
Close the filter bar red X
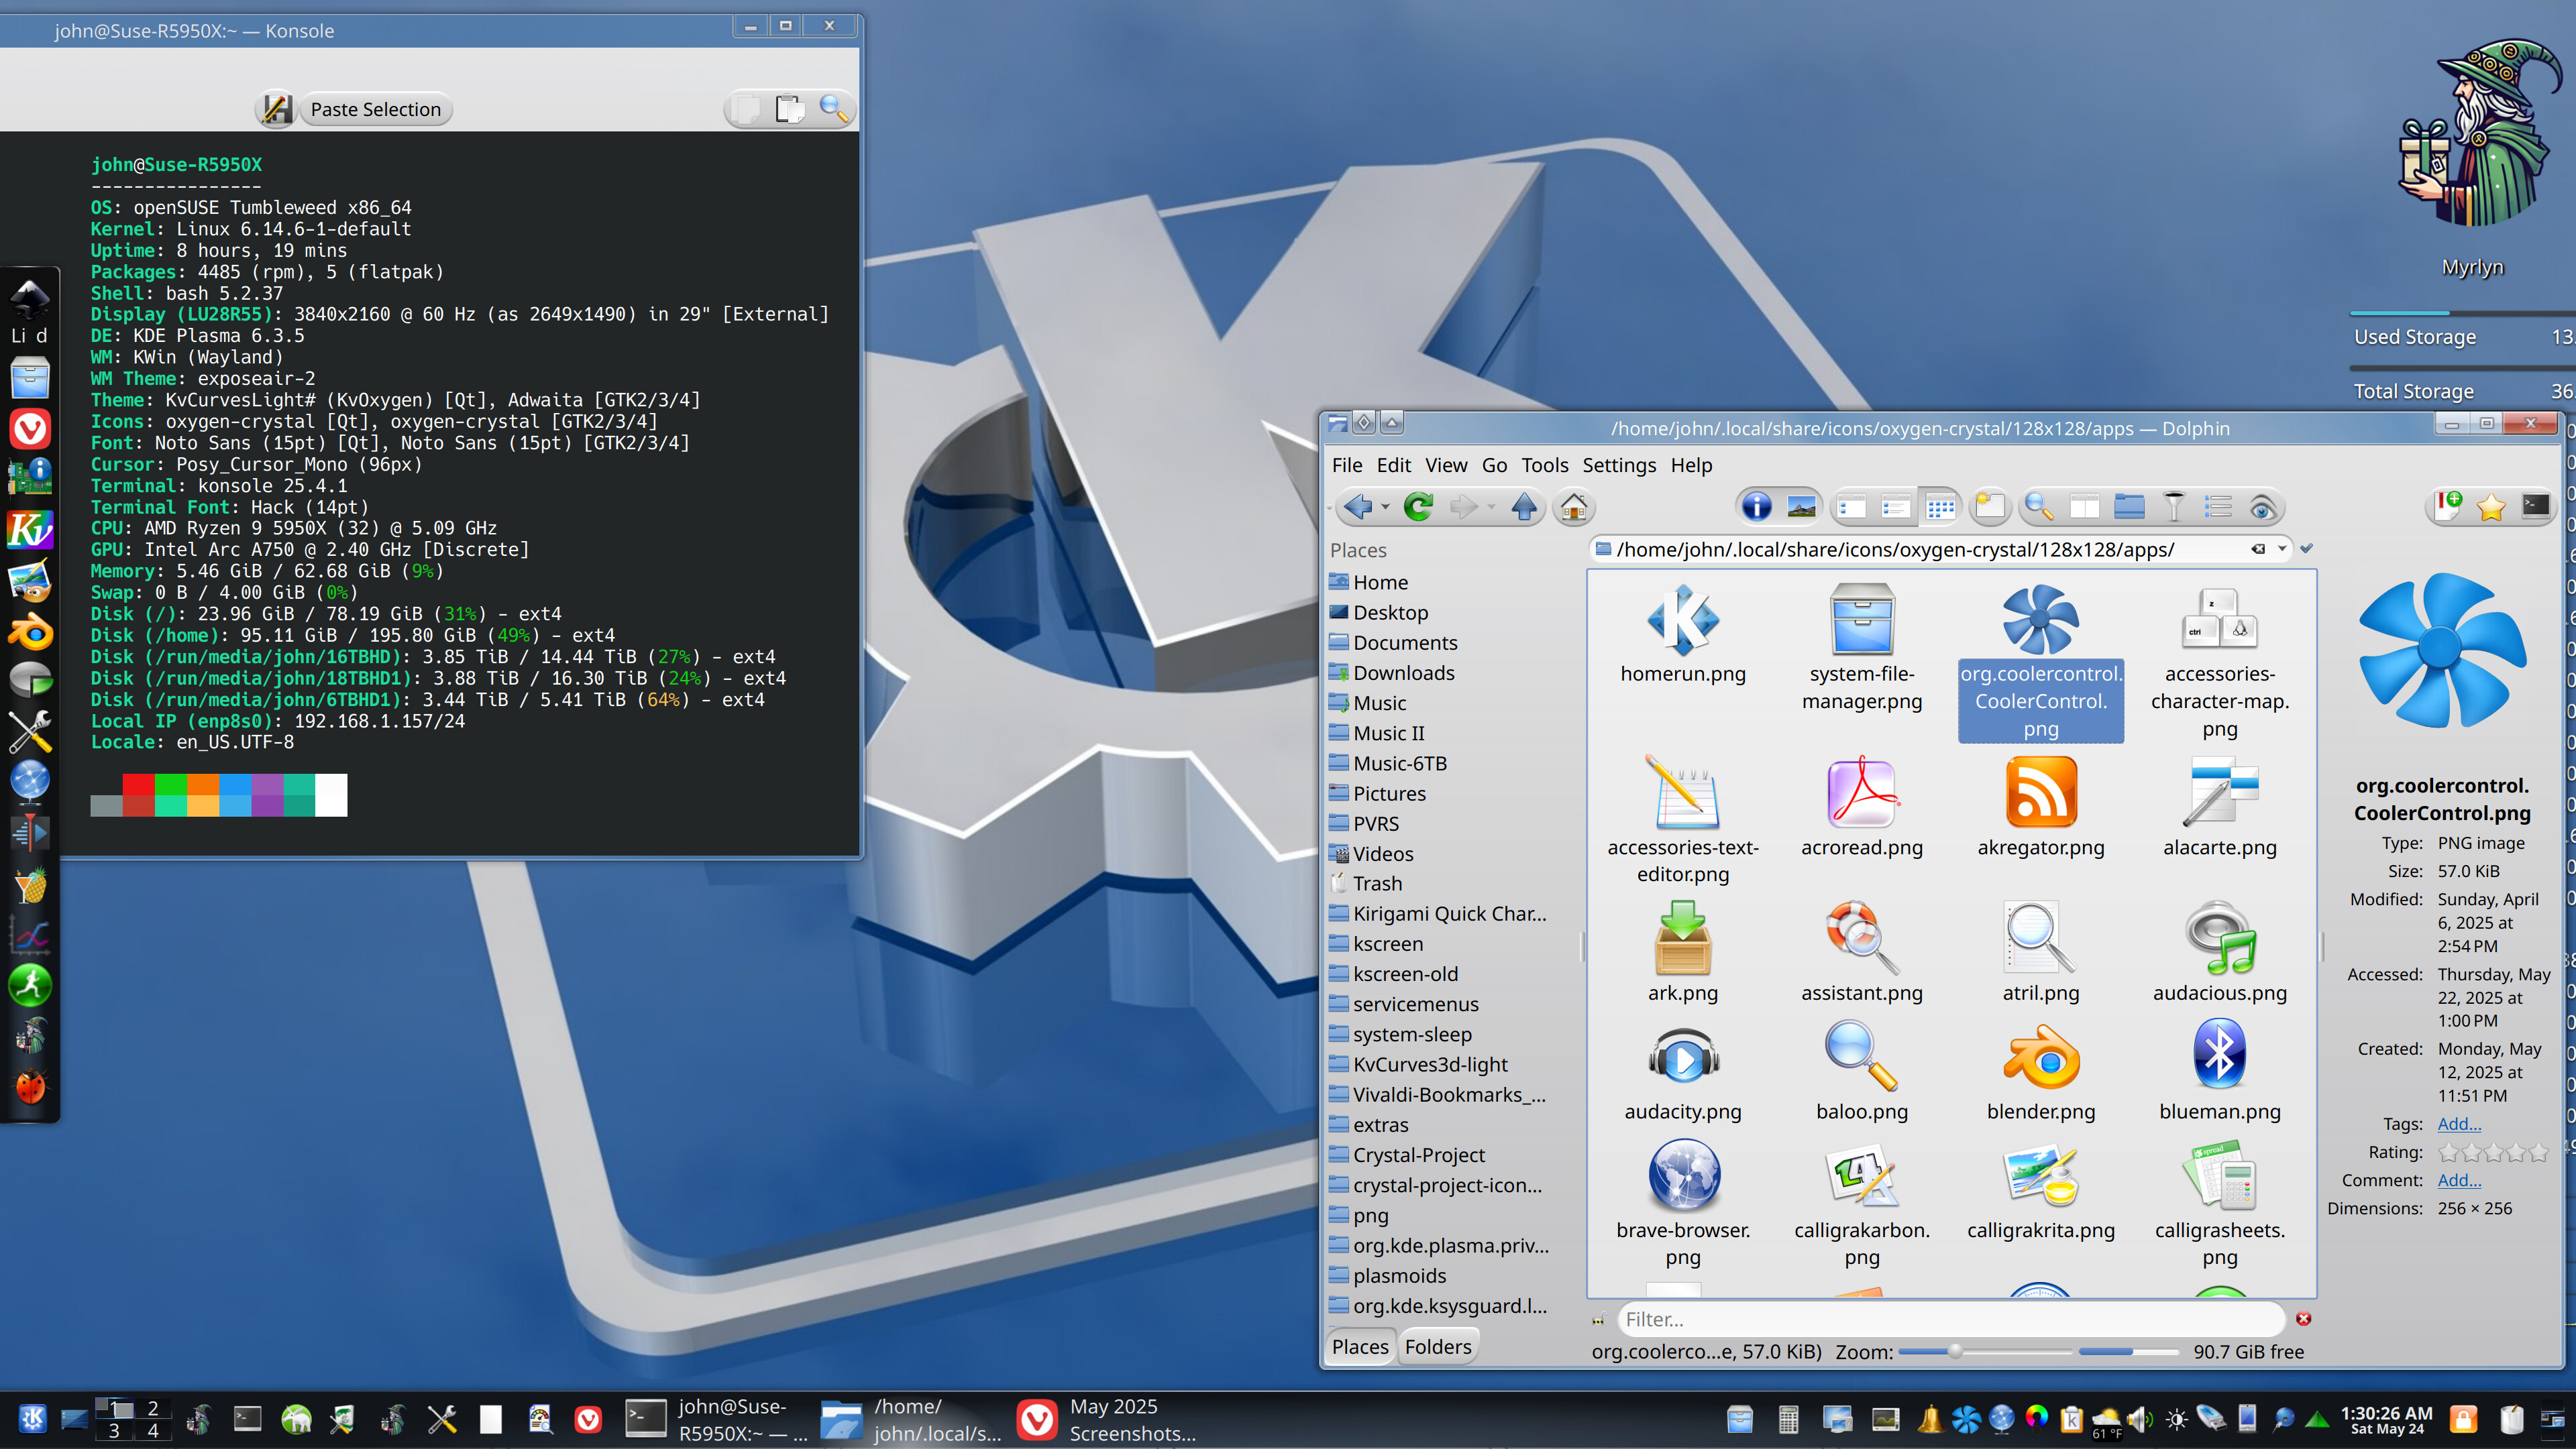(x=2304, y=1318)
